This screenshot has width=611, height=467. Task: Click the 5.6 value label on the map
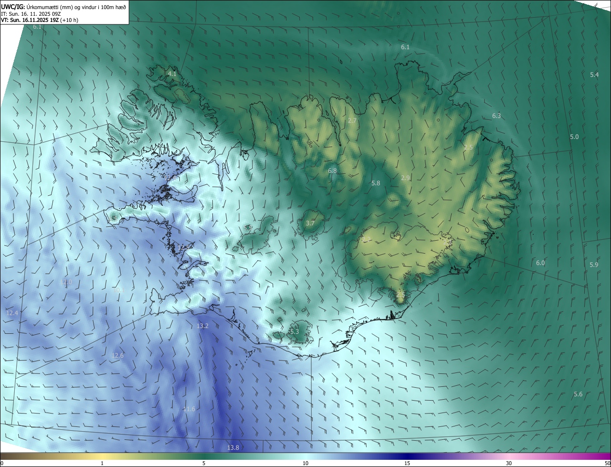pos(578,394)
